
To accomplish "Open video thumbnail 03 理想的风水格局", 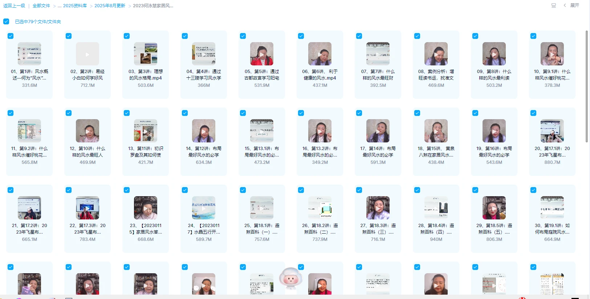I will pos(146,54).
